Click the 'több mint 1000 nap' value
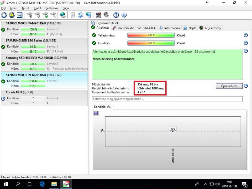Screen dimensions: 252x189 click(x=151, y=88)
